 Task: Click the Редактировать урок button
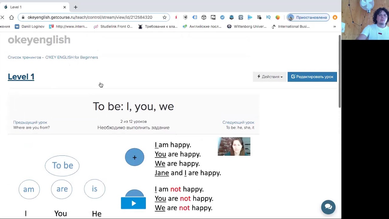click(312, 77)
